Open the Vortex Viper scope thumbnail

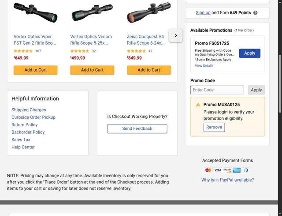35,12
